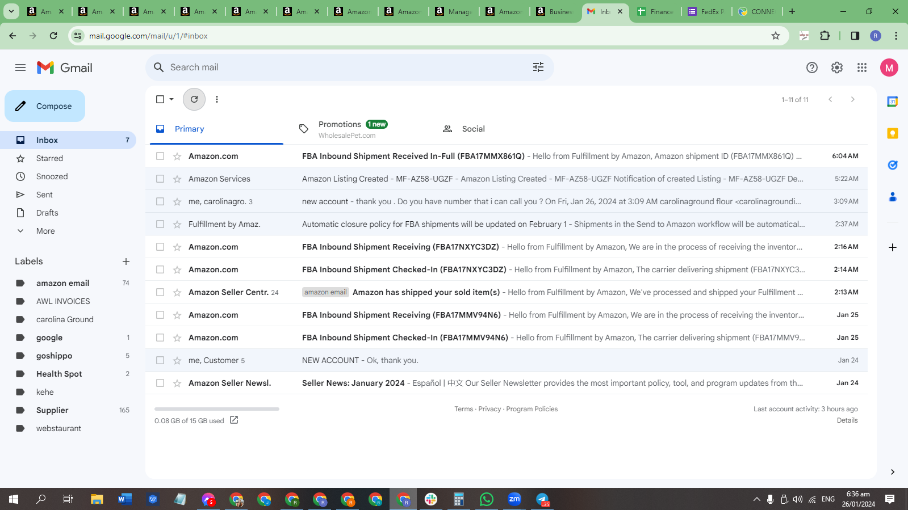Click the search options filter icon

pos(538,68)
